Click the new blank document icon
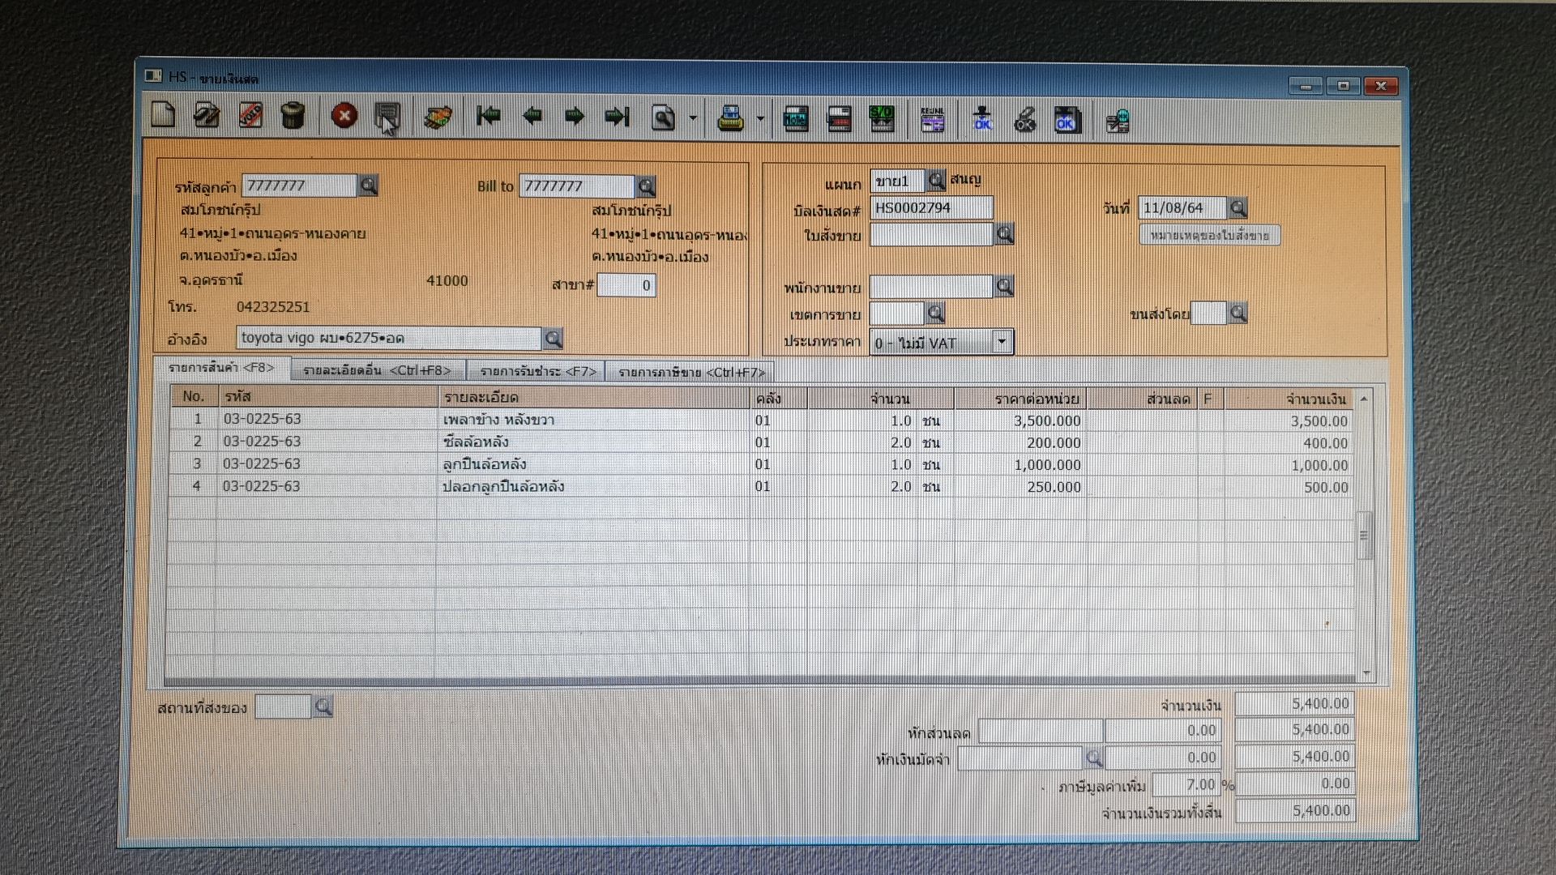Screen dimensions: 1556x875 pyautogui.click(x=163, y=115)
